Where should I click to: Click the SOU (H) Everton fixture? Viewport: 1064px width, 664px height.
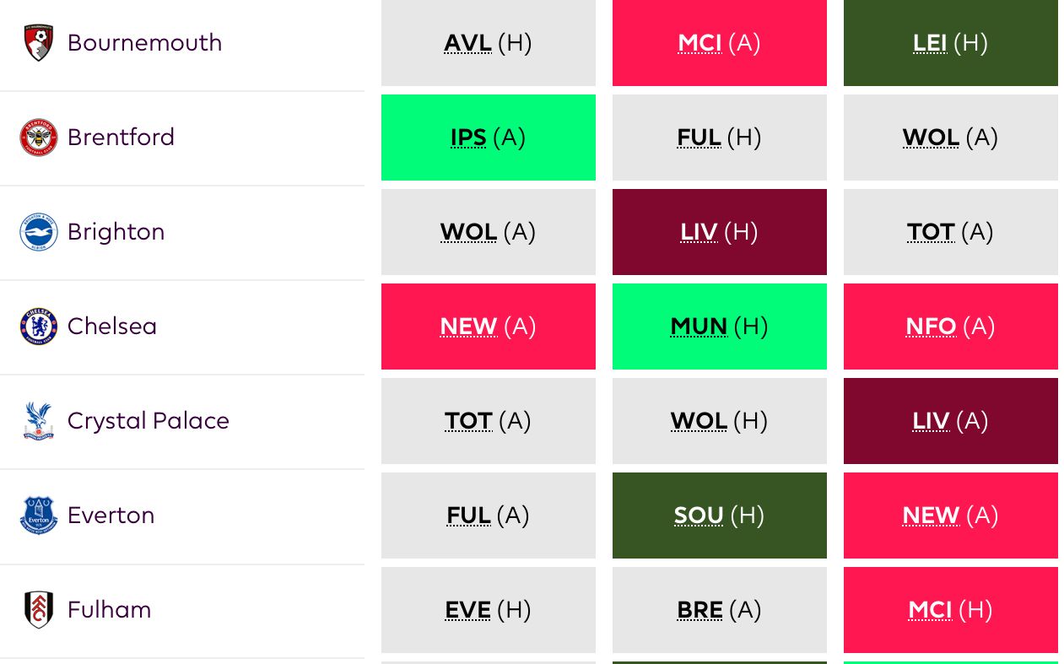coord(720,516)
